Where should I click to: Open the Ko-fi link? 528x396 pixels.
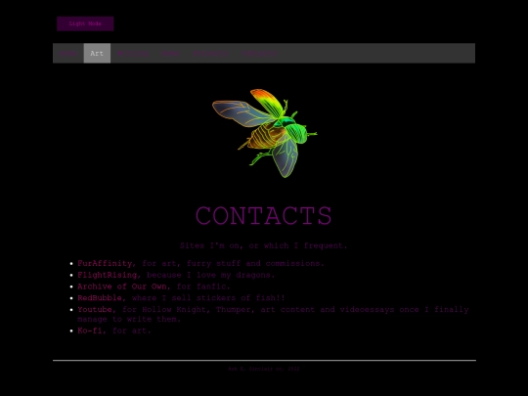tap(90, 330)
